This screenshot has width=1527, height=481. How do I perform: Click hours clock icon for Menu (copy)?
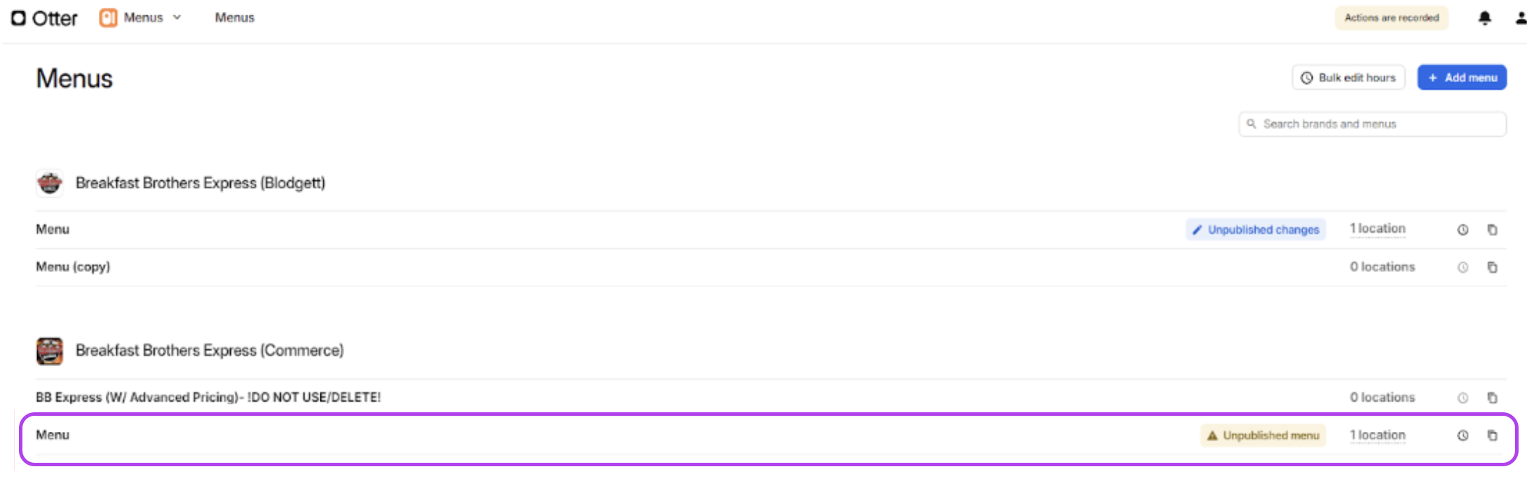coord(1462,267)
